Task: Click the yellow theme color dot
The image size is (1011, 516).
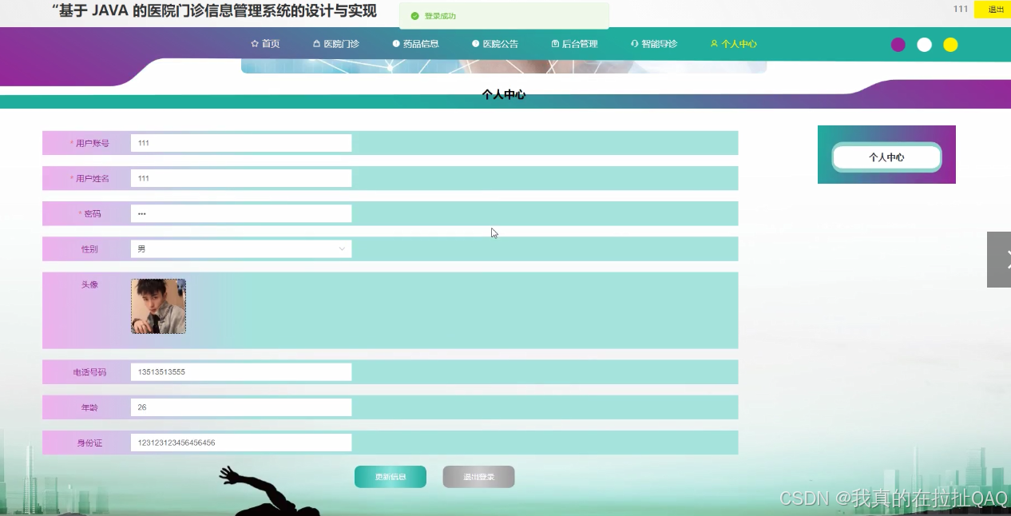Action: (950, 45)
